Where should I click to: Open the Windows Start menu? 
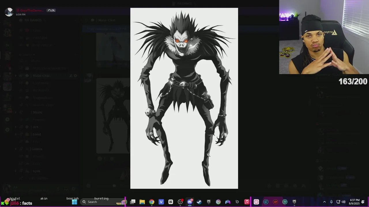(74, 202)
